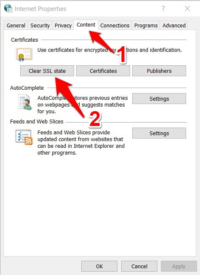
Task: Click 'on webpages and suggests matches' text
Action: click(x=81, y=105)
